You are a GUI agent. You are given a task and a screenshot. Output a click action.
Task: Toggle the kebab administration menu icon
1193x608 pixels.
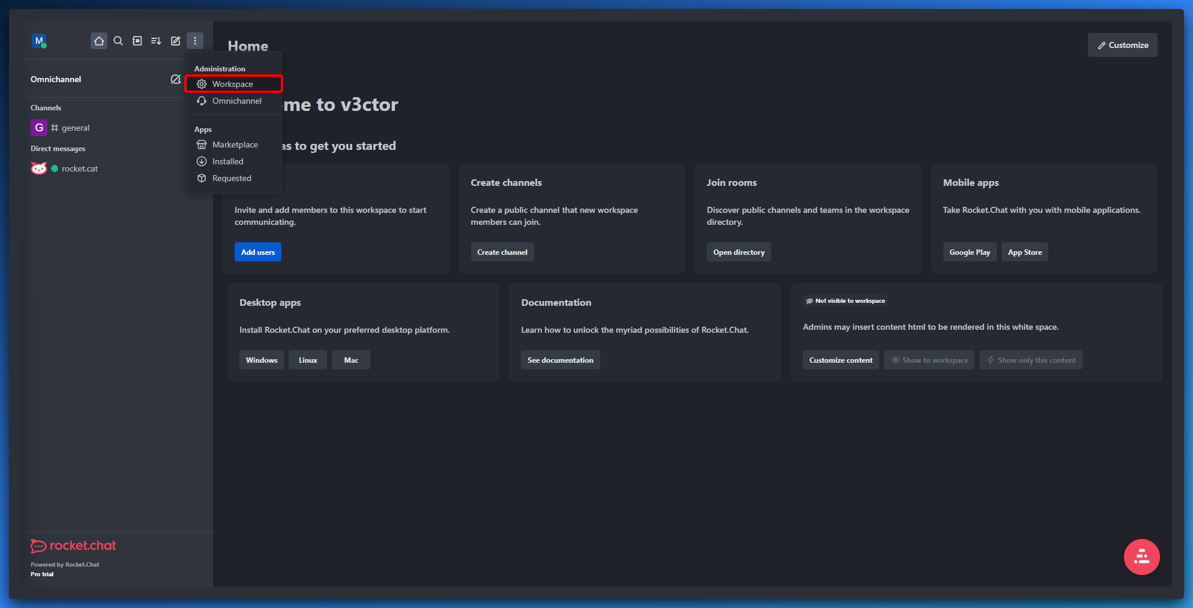195,41
